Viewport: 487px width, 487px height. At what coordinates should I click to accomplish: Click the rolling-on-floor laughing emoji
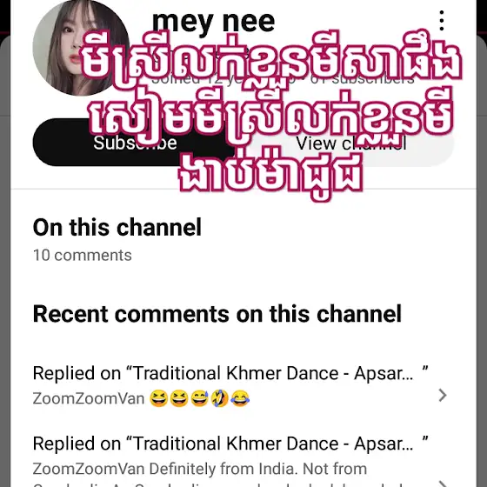coord(220,398)
